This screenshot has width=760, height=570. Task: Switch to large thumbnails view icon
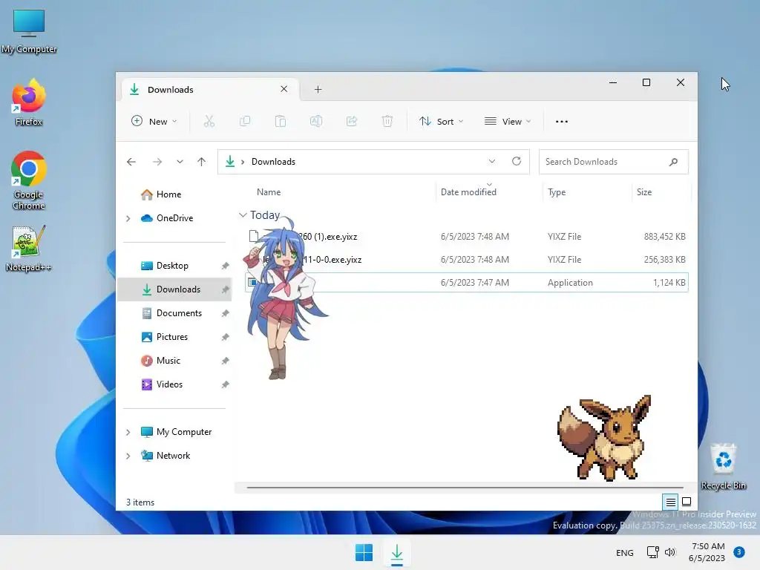[x=687, y=502]
